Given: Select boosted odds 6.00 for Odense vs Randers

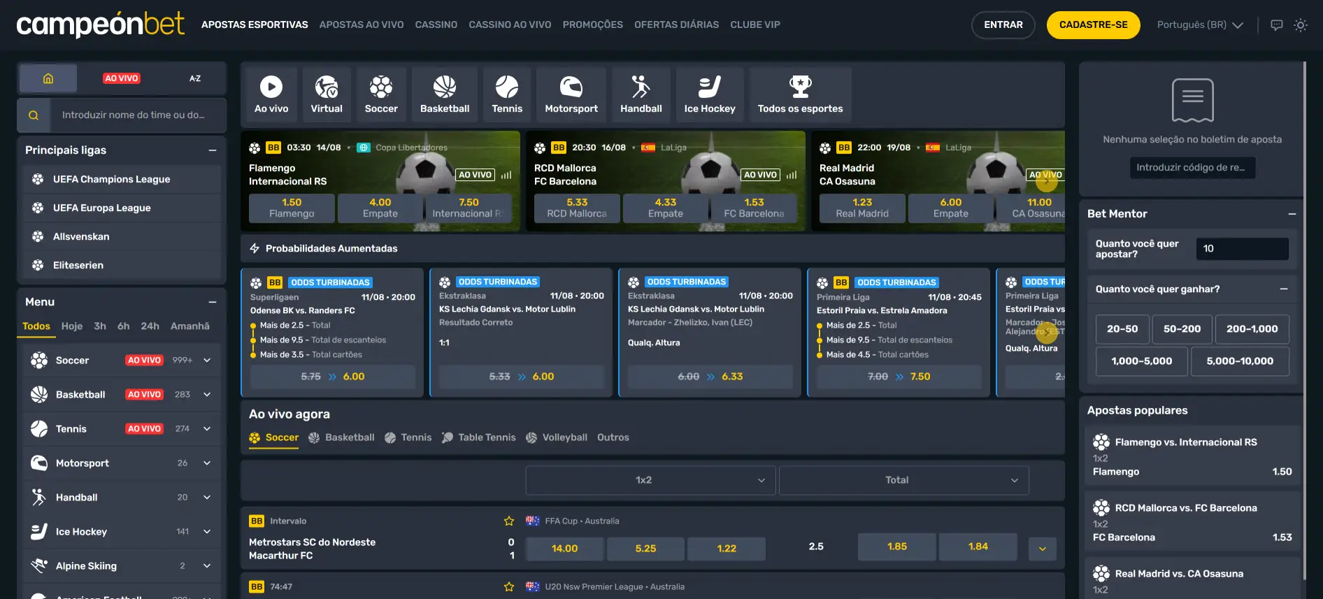Looking at the screenshot, I should point(333,377).
